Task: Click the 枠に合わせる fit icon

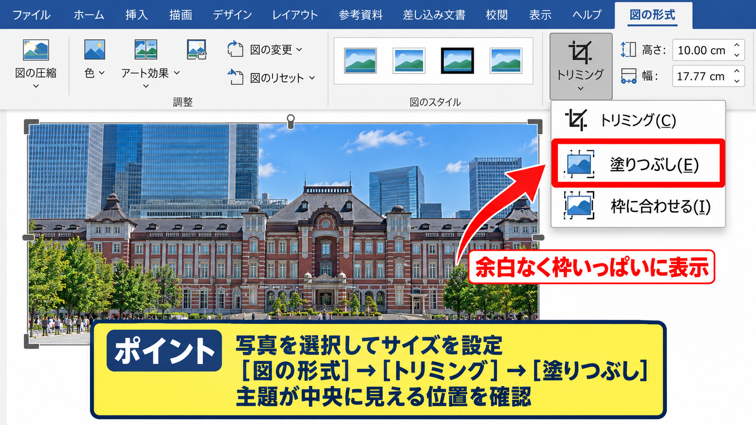Action: [x=579, y=205]
